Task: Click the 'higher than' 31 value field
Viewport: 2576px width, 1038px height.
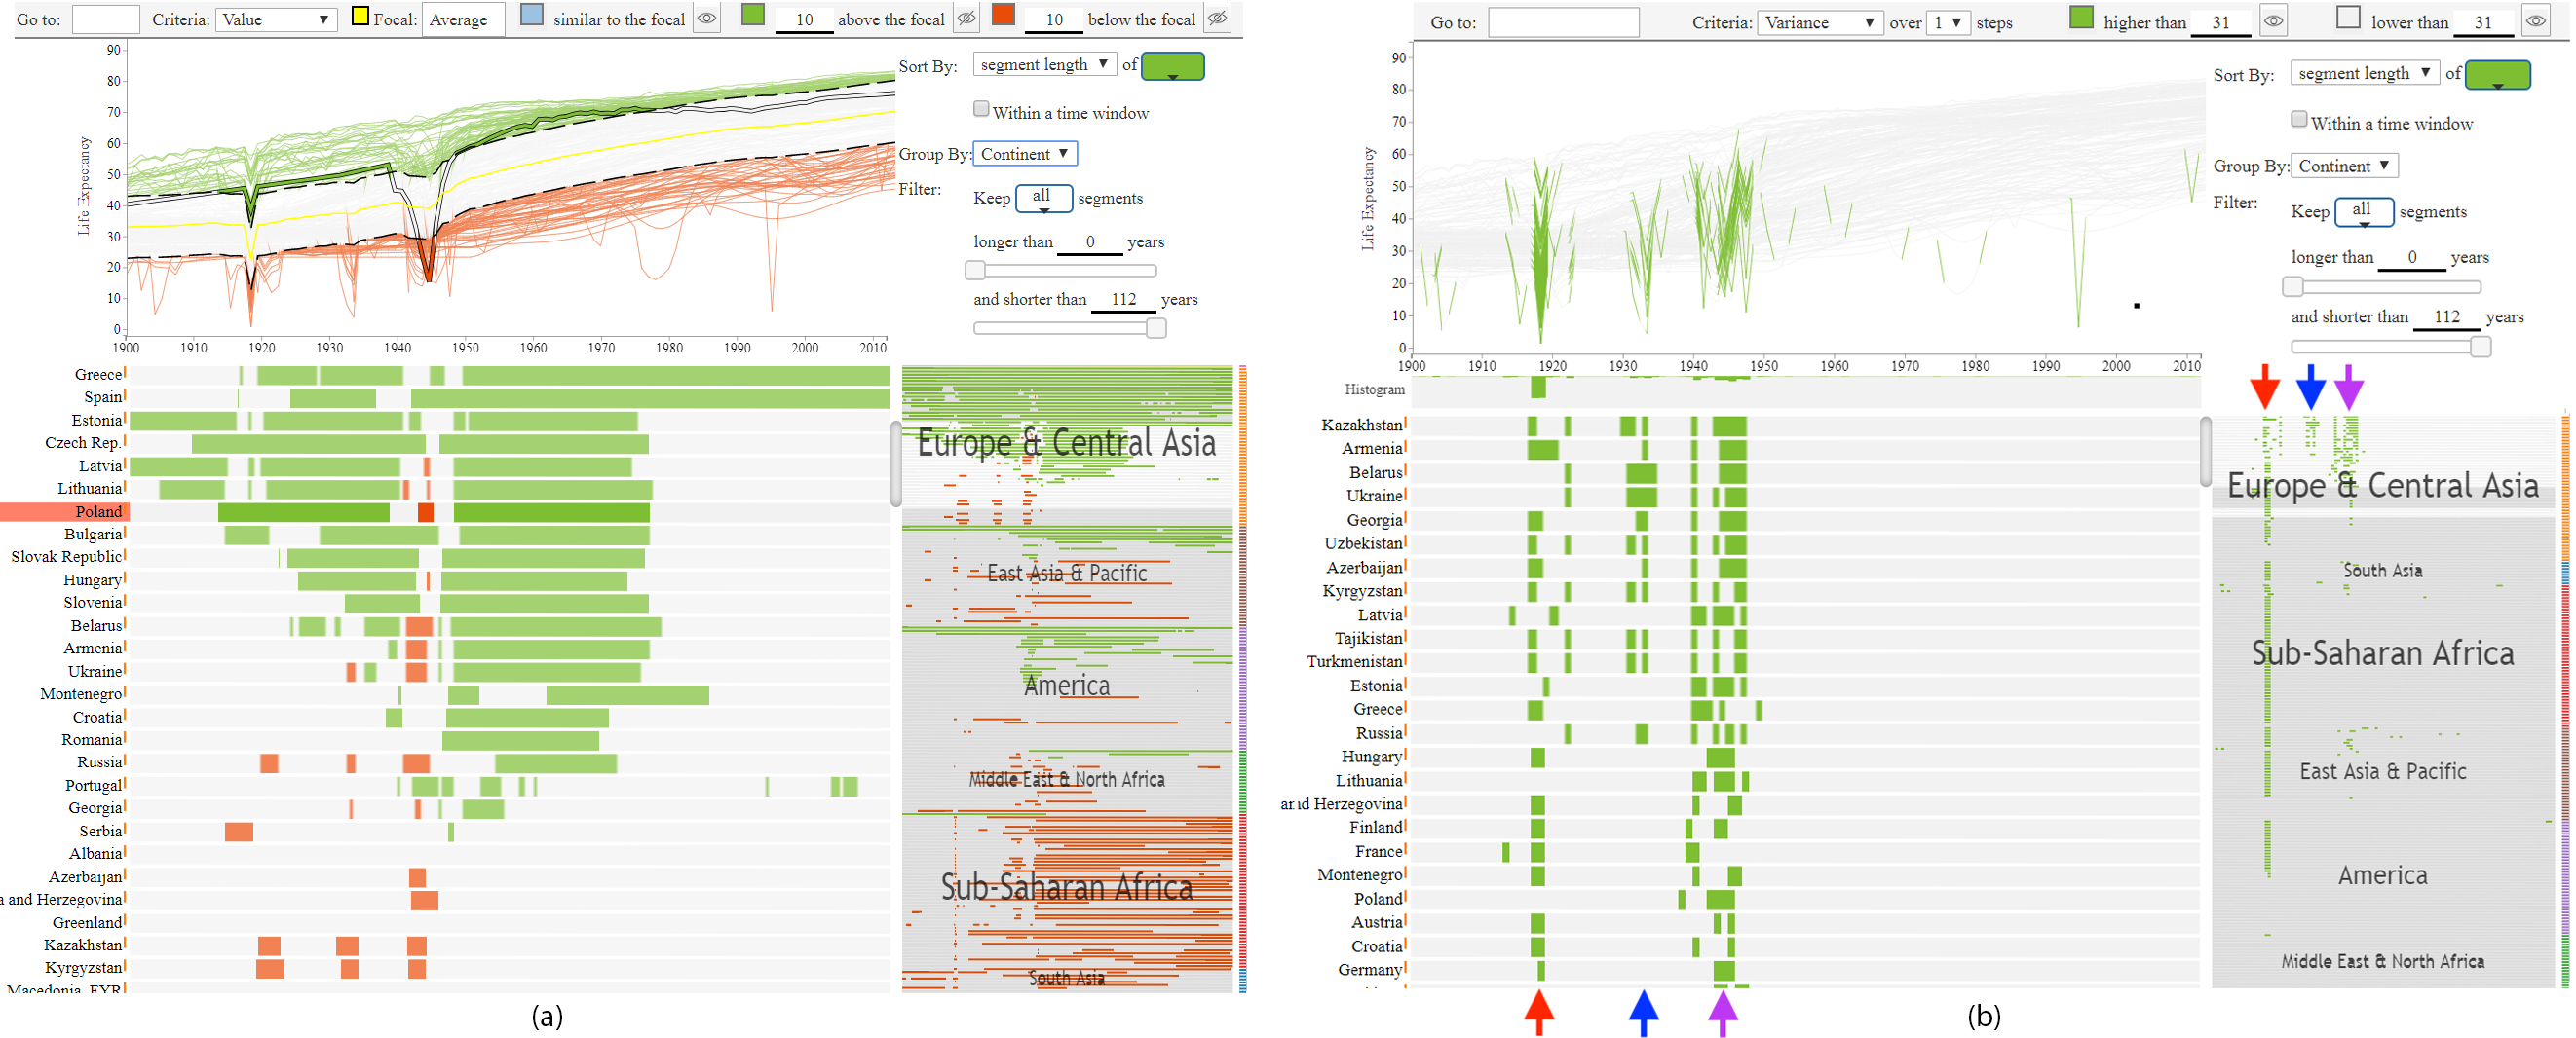Action: click(2220, 22)
